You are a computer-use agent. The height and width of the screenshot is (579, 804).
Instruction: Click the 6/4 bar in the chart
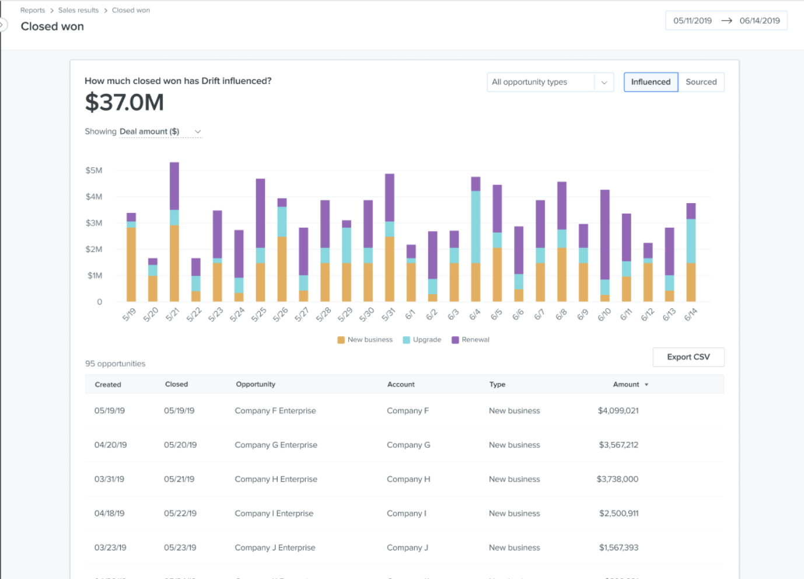point(476,239)
